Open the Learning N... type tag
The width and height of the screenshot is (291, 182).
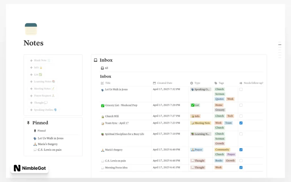click(x=201, y=134)
